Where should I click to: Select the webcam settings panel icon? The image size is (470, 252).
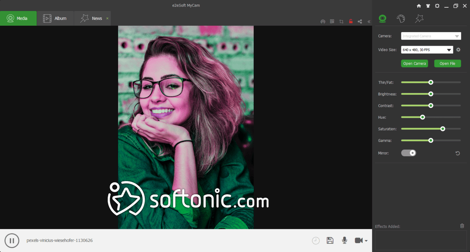coord(382,18)
